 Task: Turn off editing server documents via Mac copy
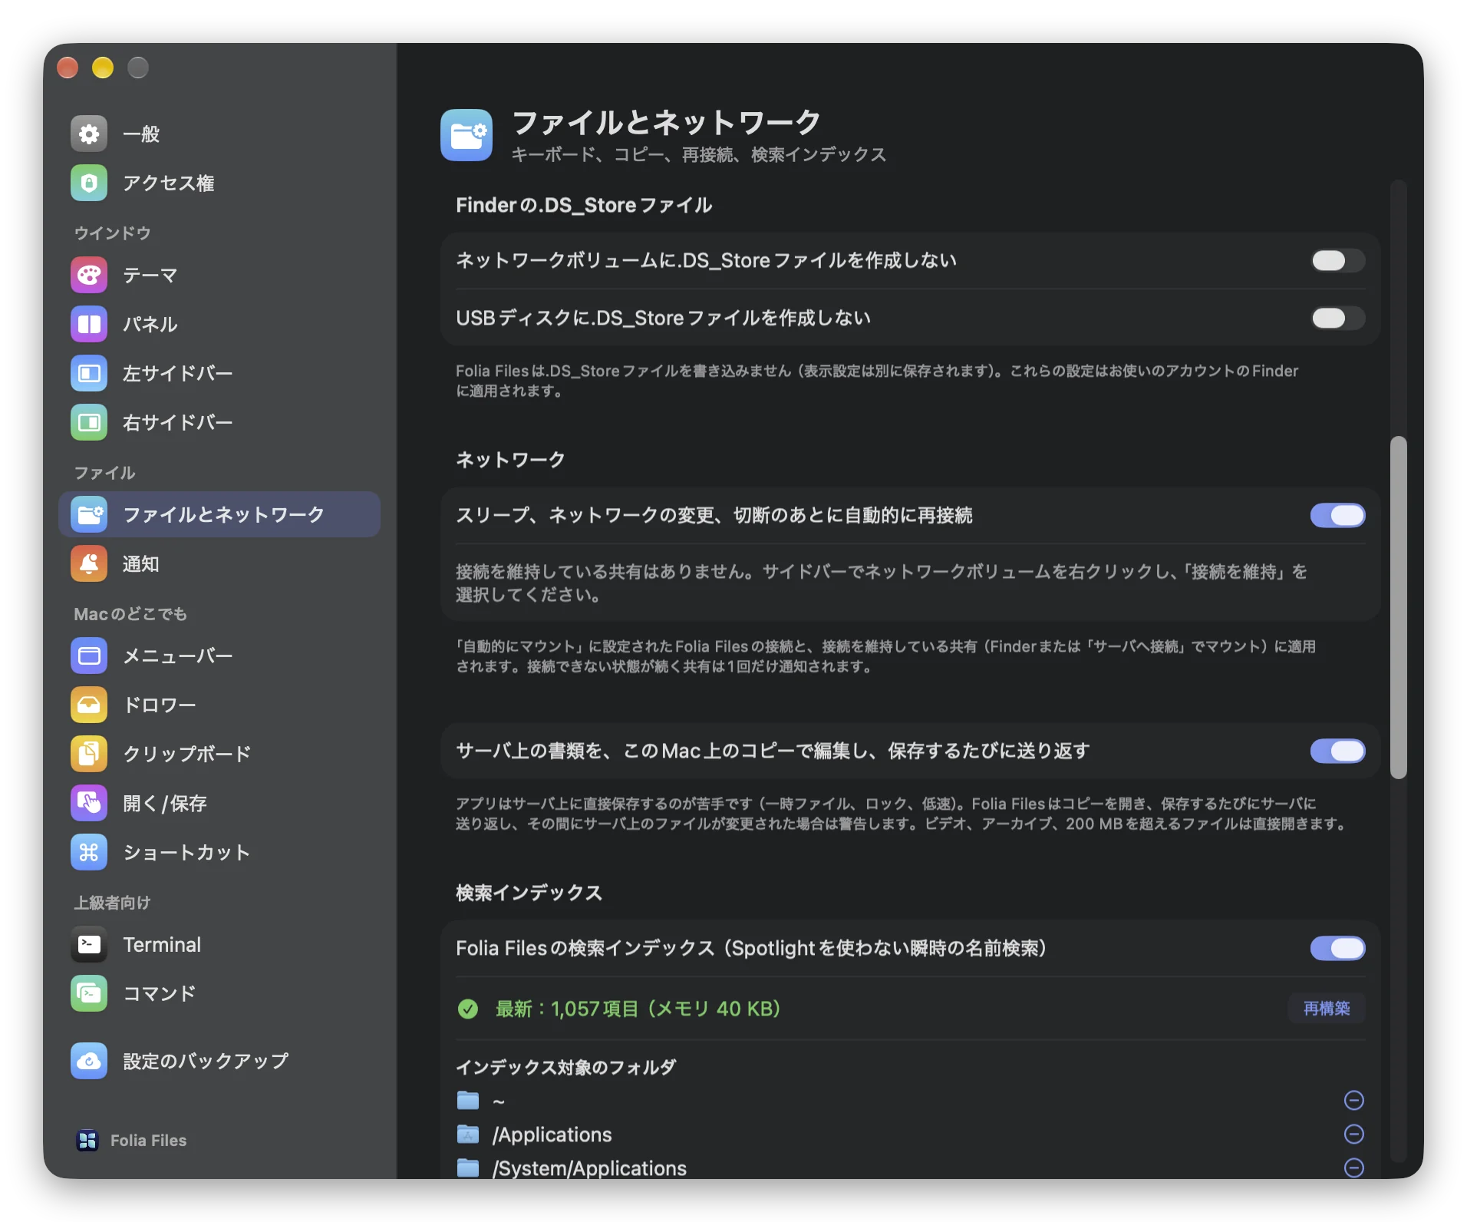pos(1337,751)
